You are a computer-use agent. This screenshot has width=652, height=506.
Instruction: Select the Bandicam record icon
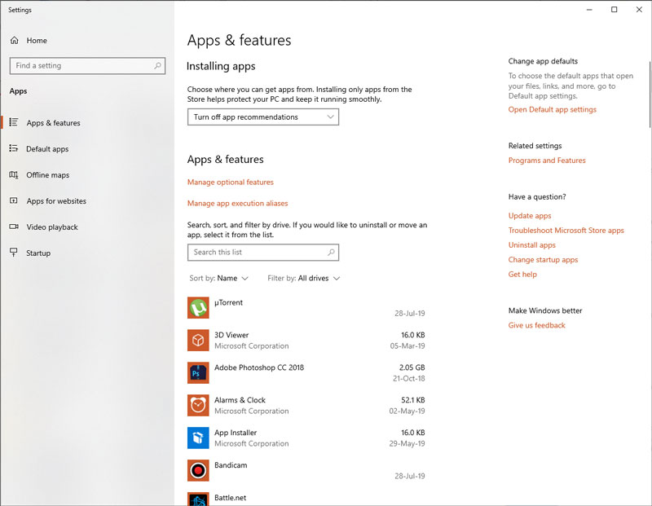198,470
